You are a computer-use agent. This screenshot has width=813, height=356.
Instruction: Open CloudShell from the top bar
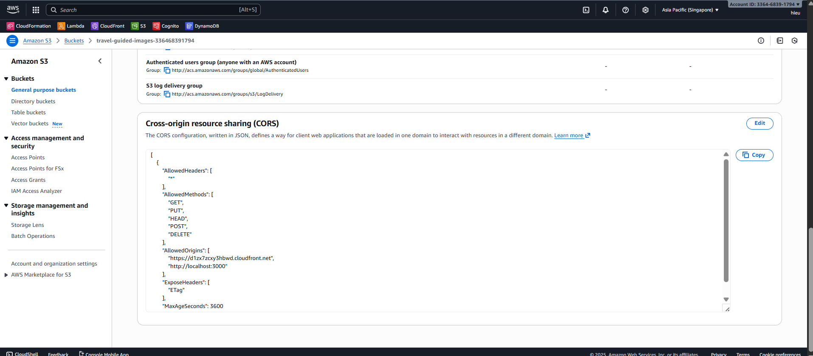tap(586, 10)
